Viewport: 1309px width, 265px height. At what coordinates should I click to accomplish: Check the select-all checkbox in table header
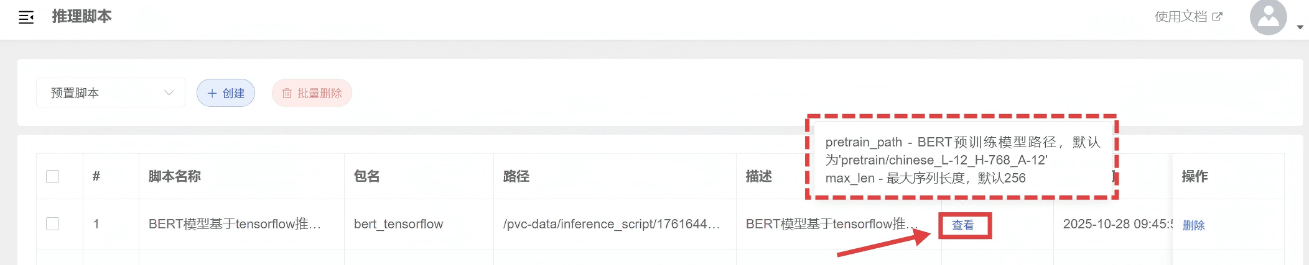(x=53, y=177)
